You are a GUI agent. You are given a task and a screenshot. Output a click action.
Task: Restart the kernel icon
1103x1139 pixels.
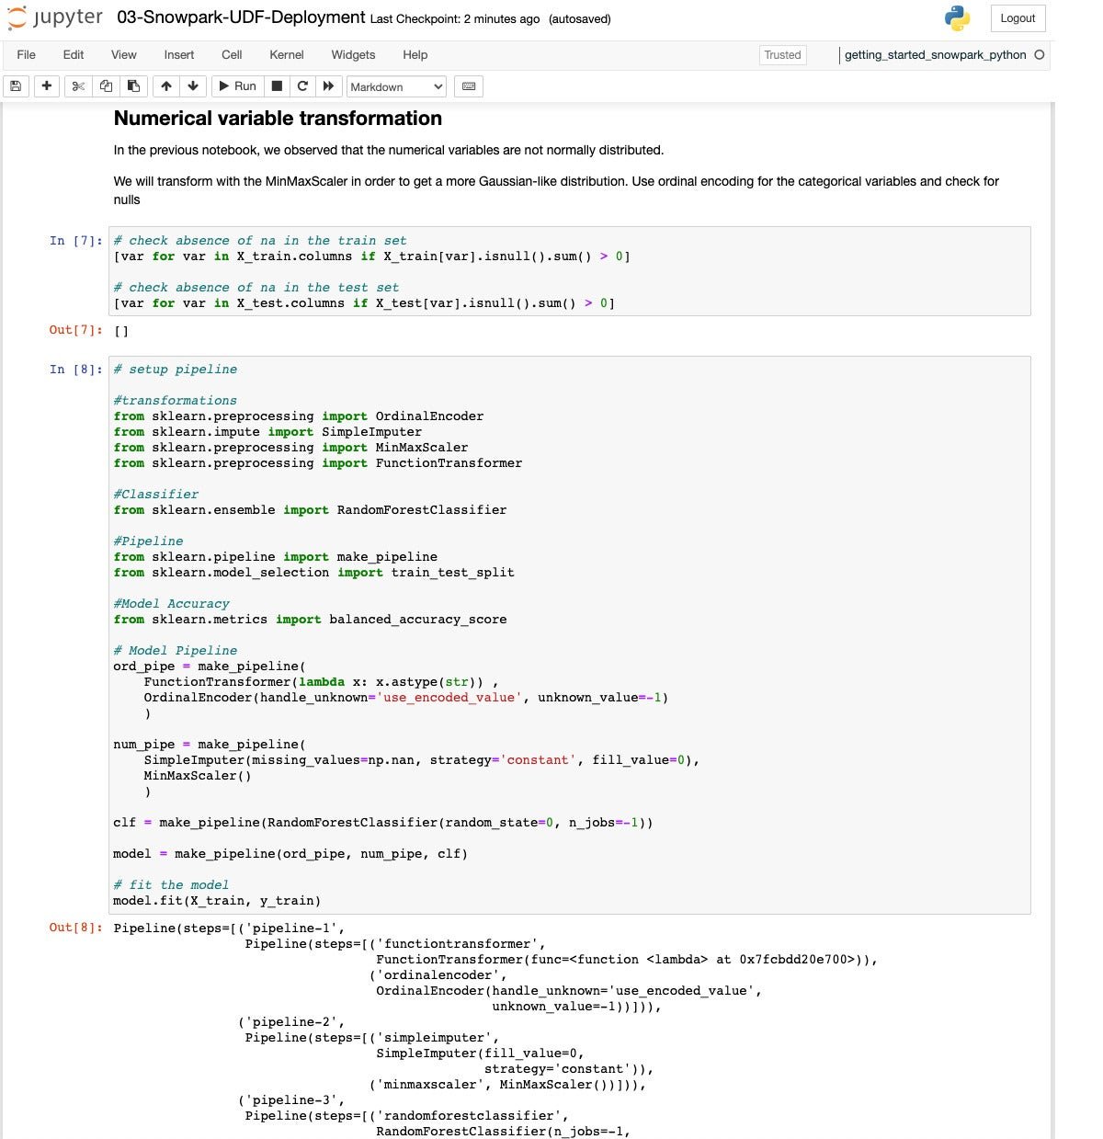[x=302, y=86]
